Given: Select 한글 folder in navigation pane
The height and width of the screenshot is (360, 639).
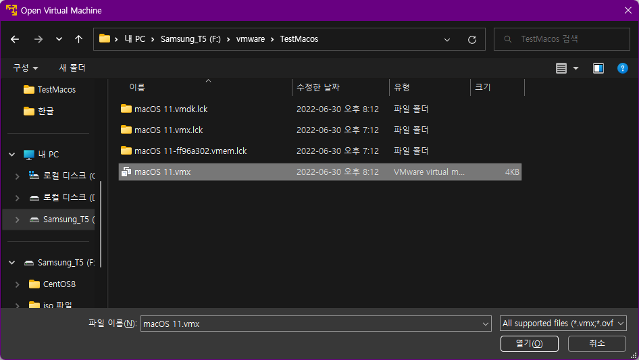Looking at the screenshot, I should point(46,111).
